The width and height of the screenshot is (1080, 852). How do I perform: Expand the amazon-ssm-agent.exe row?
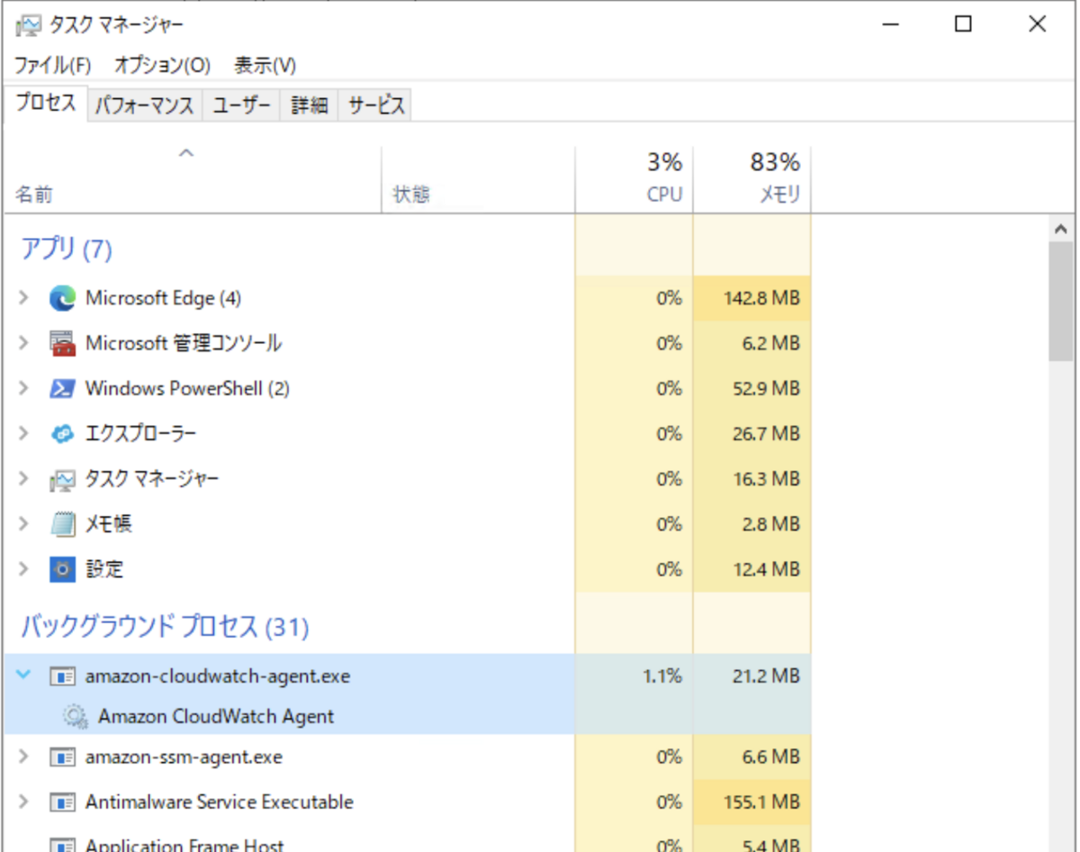pos(23,757)
